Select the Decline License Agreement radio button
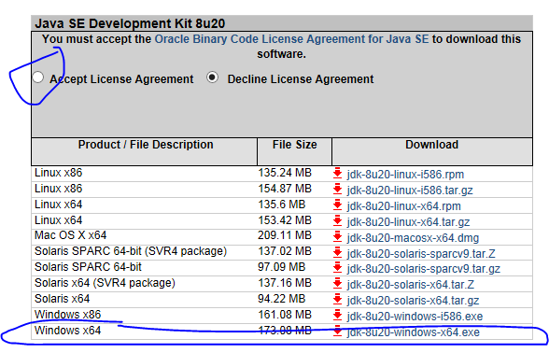This screenshot has height=353, width=549. (213, 78)
